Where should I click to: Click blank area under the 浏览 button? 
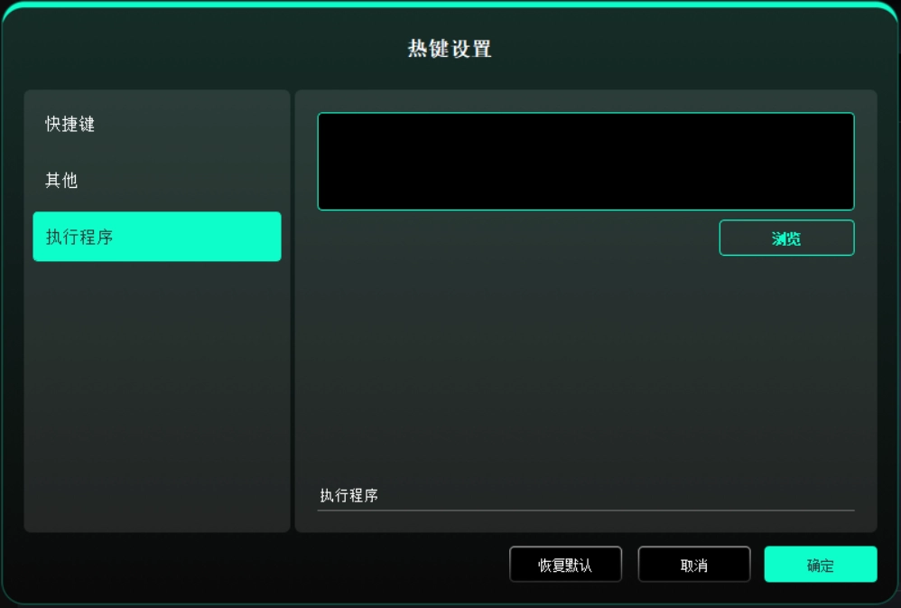(x=586, y=368)
